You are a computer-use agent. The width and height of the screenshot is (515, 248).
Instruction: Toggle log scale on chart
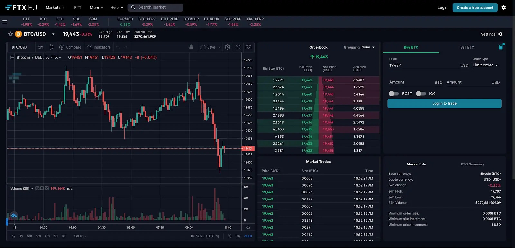pyautogui.click(x=238, y=236)
